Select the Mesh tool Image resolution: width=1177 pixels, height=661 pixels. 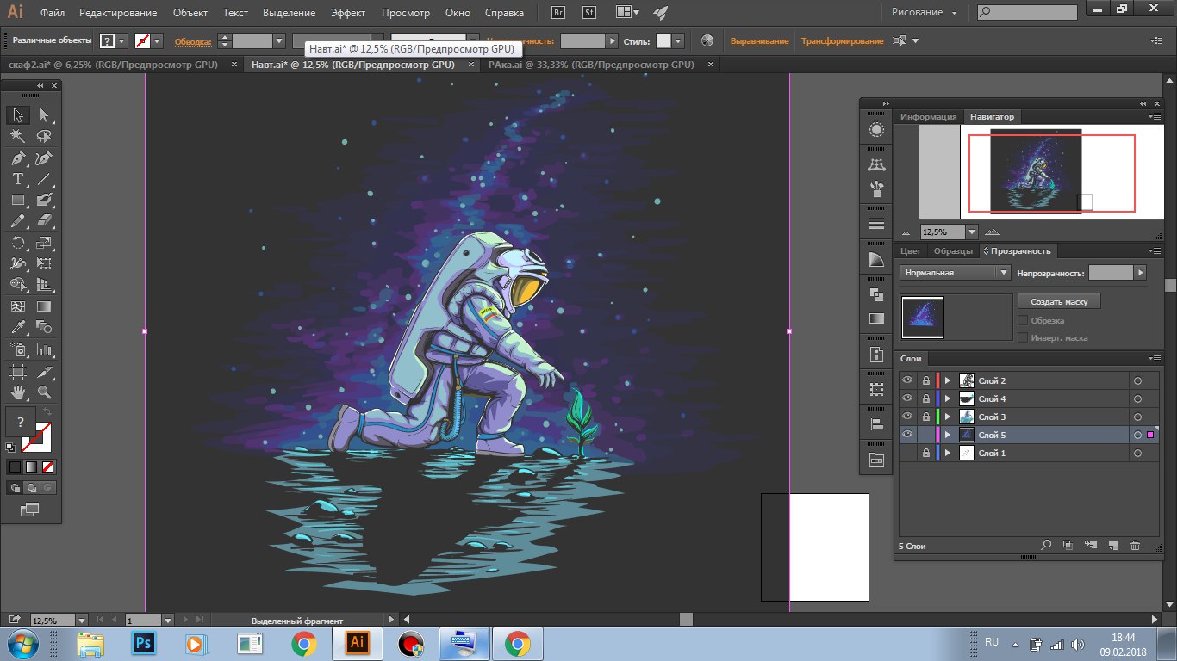pos(18,306)
